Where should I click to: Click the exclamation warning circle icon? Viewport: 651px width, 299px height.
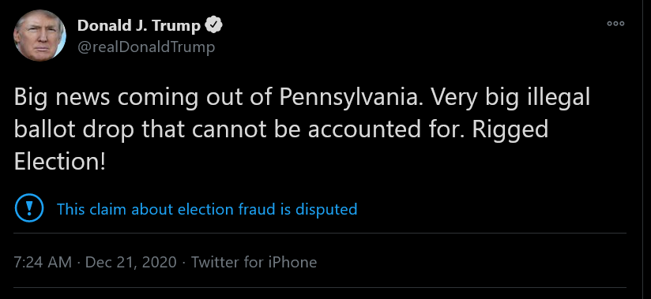tap(29, 208)
